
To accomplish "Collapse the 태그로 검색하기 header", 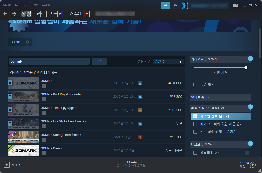I will [220, 145].
